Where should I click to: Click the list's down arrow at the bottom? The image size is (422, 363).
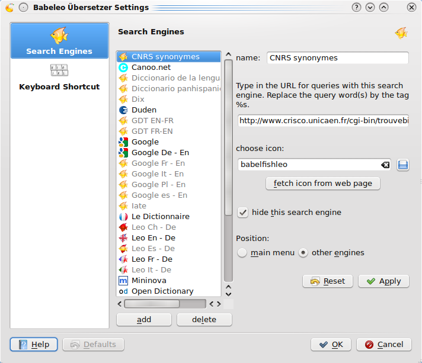[228, 294]
